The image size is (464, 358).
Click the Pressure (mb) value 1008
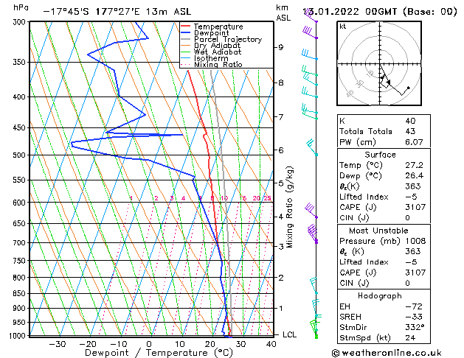tap(415, 241)
